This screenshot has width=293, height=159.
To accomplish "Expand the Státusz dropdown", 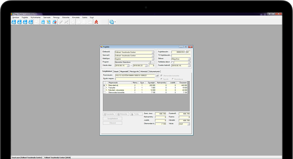I will click(189, 59).
